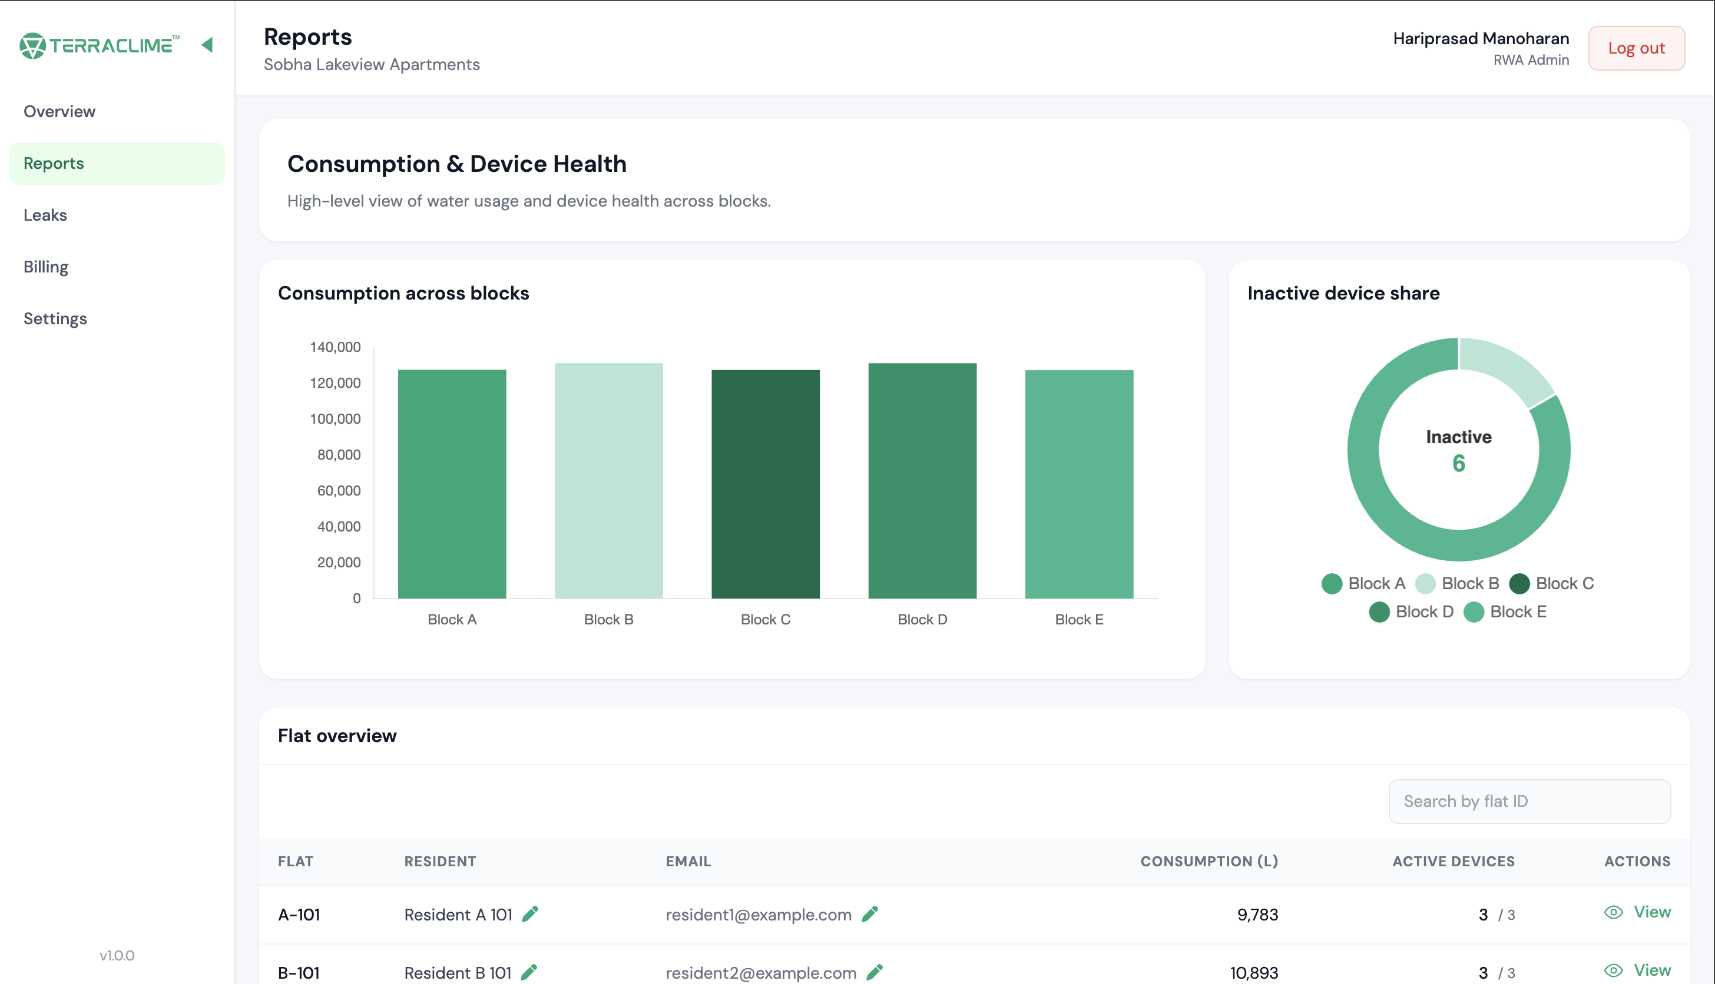Screen dimensions: 1715x984
Task: View details for flat A-101
Action: [1637, 912]
